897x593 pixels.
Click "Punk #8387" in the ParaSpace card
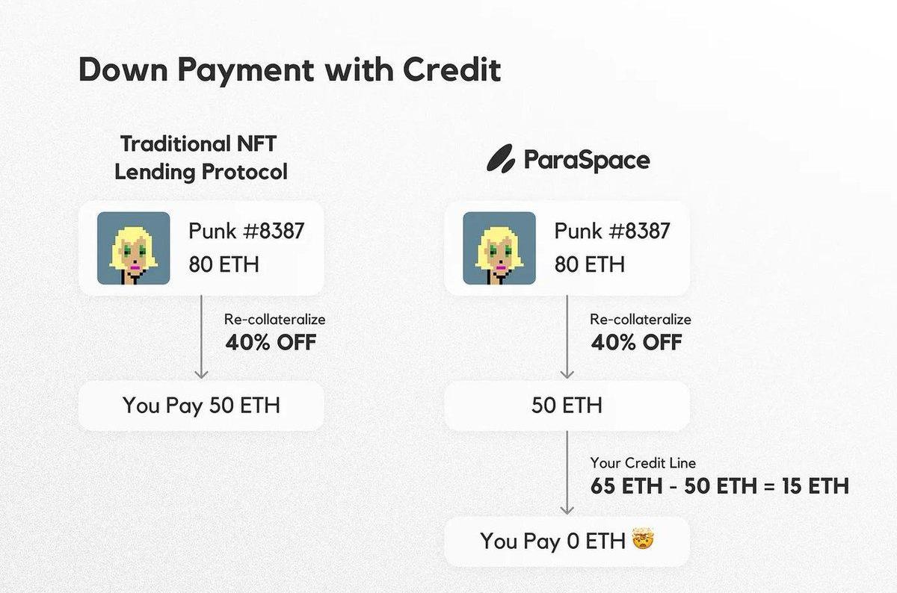611,231
